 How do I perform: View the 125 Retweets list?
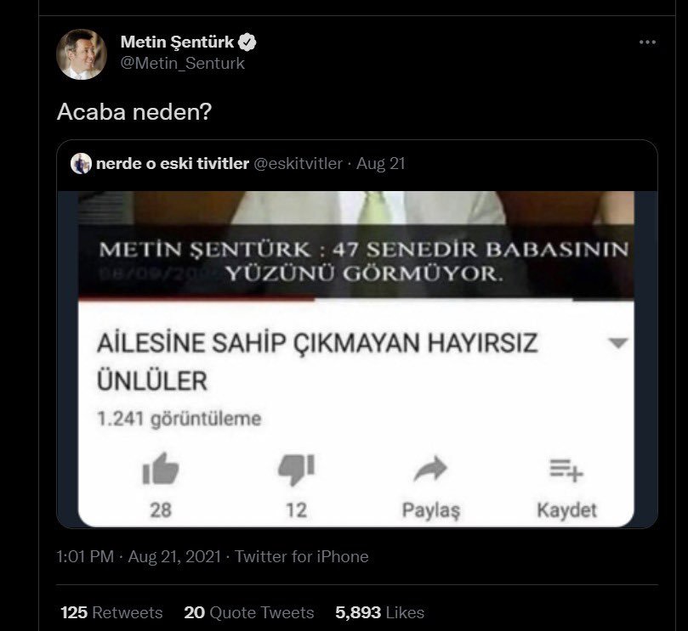coord(111,612)
